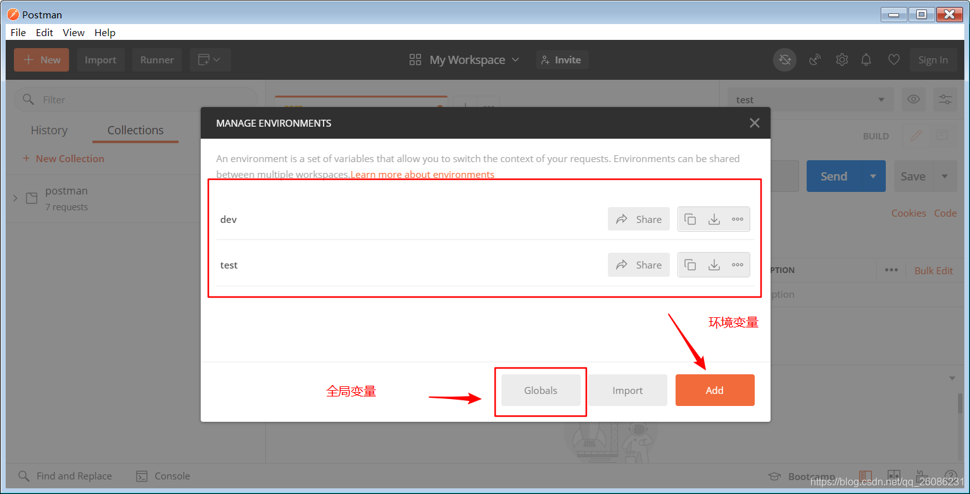
Task: Open more actions for test environment
Action: pos(738,265)
